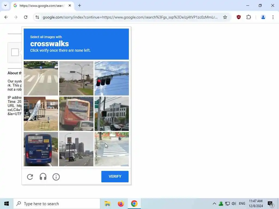
Task: Click the Verify button
Action: coord(115,176)
